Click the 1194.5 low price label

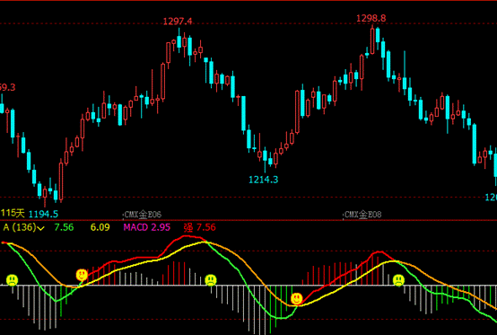[43, 214]
